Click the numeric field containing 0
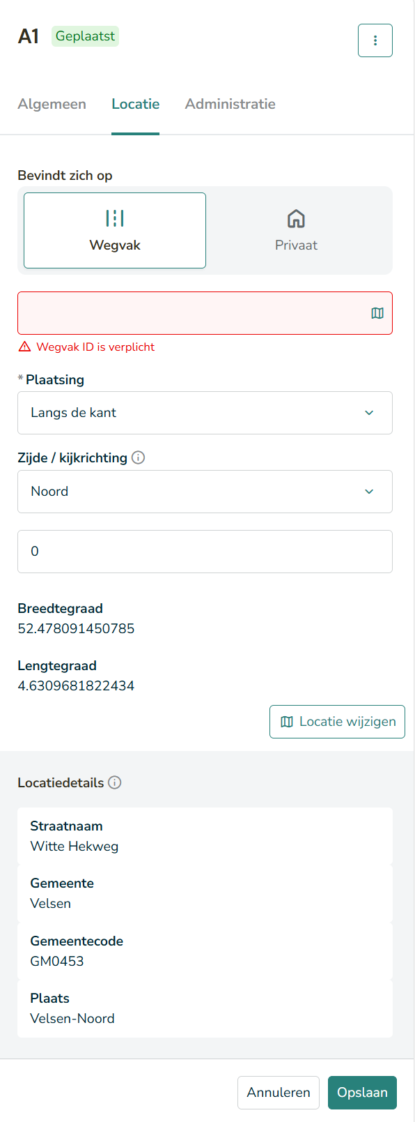The width and height of the screenshot is (415, 1122). 205,552
